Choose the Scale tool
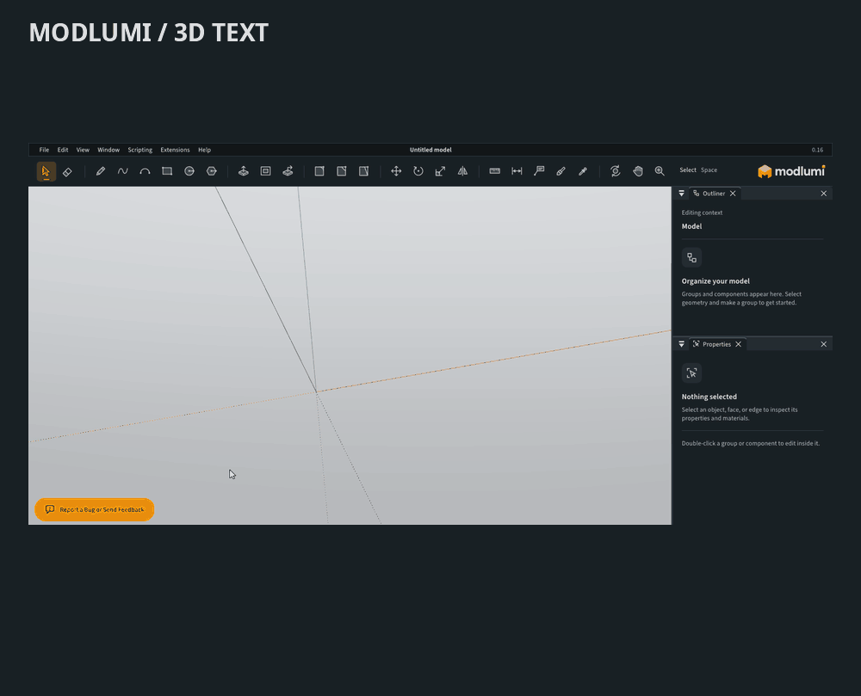Image resolution: width=861 pixels, height=696 pixels. (440, 171)
